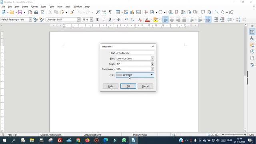Screen dimensions: 256x144
Task: Open sidebar Properties panel
Action: pyautogui.click(x=252, y=32)
